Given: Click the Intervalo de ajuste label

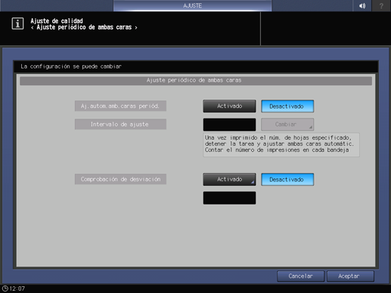Looking at the screenshot, I should point(120,124).
